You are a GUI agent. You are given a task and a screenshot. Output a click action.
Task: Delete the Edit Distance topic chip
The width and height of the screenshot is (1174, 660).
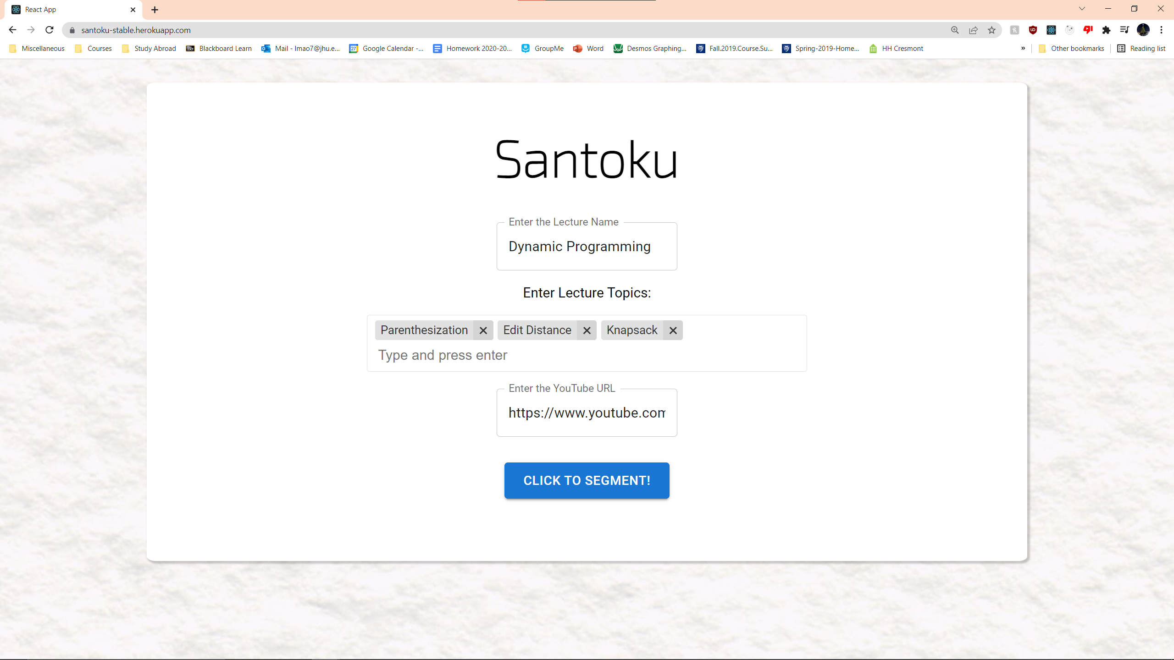point(587,330)
